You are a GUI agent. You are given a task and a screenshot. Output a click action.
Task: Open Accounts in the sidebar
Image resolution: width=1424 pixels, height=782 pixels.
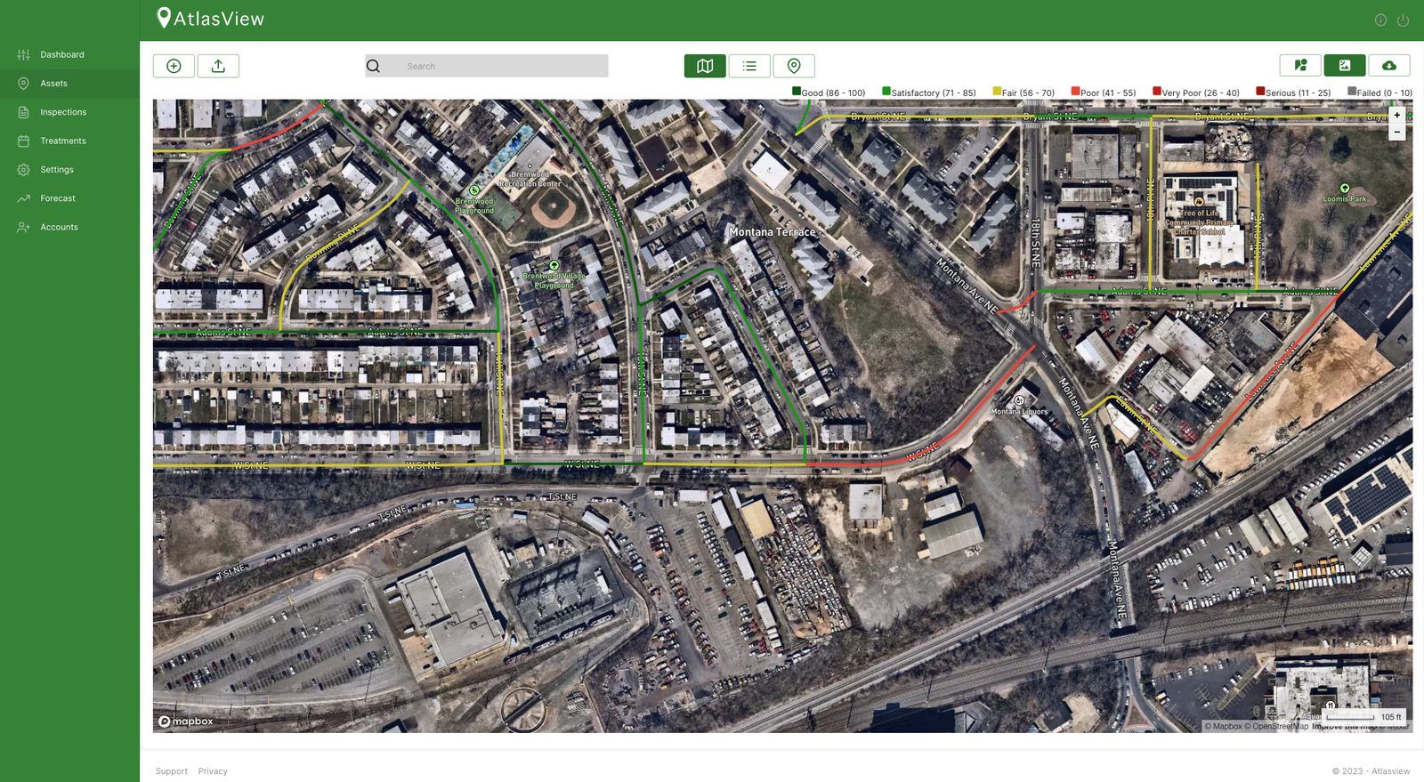pyautogui.click(x=69, y=227)
